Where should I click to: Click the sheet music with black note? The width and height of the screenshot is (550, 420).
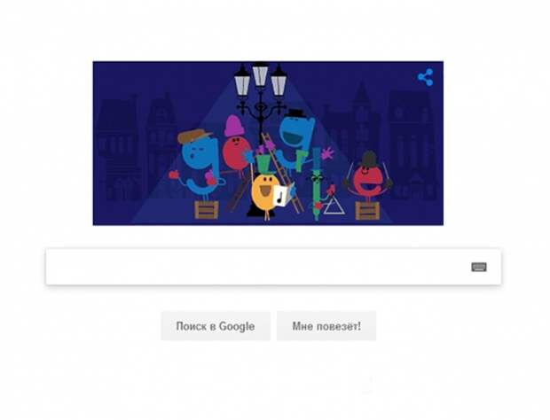[x=282, y=195]
